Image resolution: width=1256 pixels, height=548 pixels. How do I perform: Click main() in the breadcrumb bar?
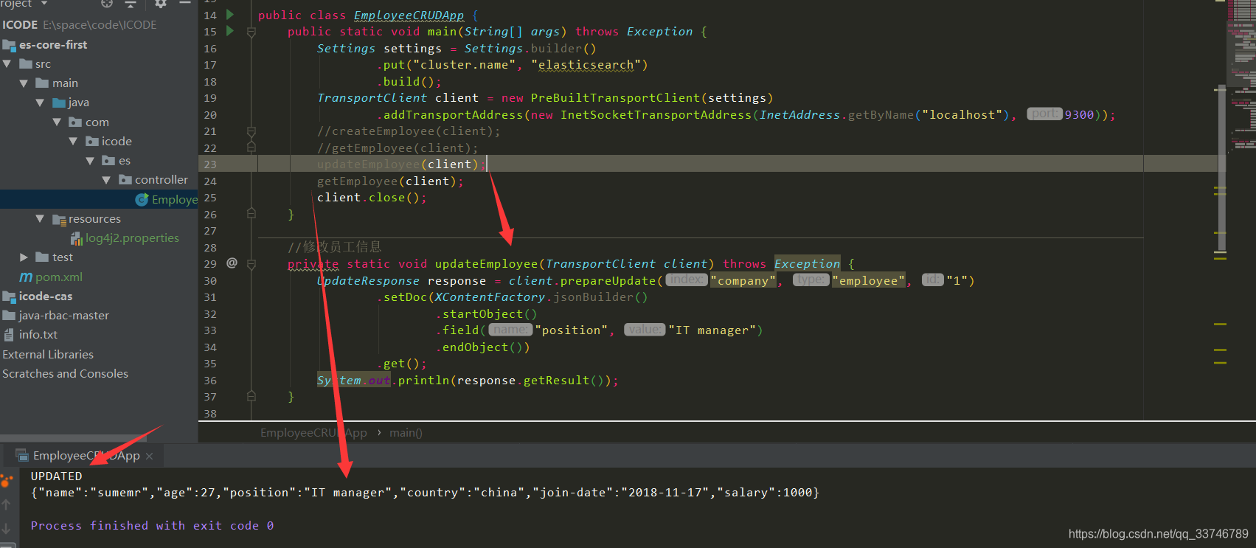click(x=406, y=432)
